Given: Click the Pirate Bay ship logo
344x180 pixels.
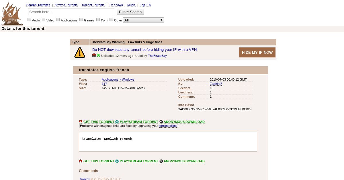Looking at the screenshot, I should coord(12,13).
